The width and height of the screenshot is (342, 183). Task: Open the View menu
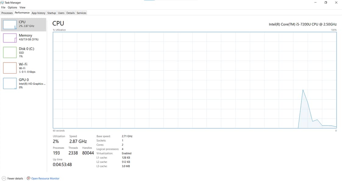pos(23,7)
